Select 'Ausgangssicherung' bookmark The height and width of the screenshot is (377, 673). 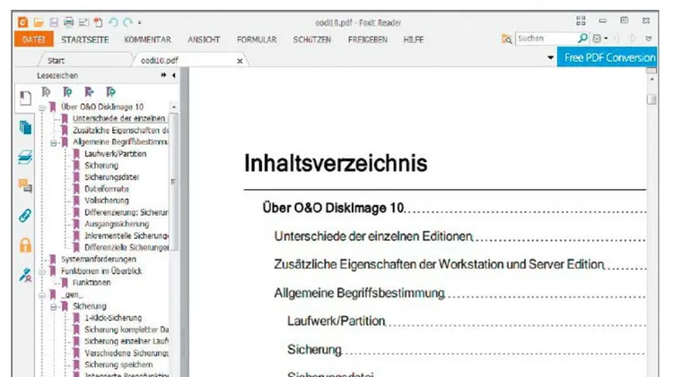tap(117, 224)
